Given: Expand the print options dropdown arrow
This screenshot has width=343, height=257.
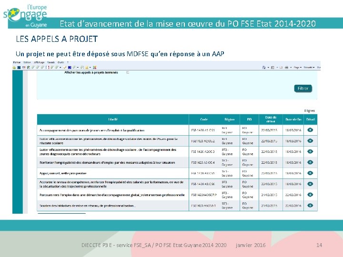Looking at the screenshot, I should pyautogui.click(x=291, y=68).
